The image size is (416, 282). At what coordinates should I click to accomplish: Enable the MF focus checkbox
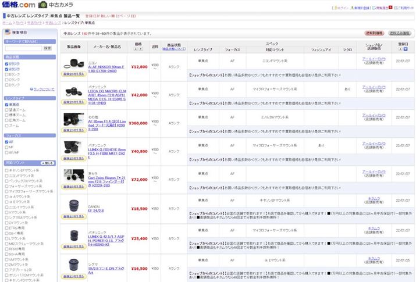point(6,147)
